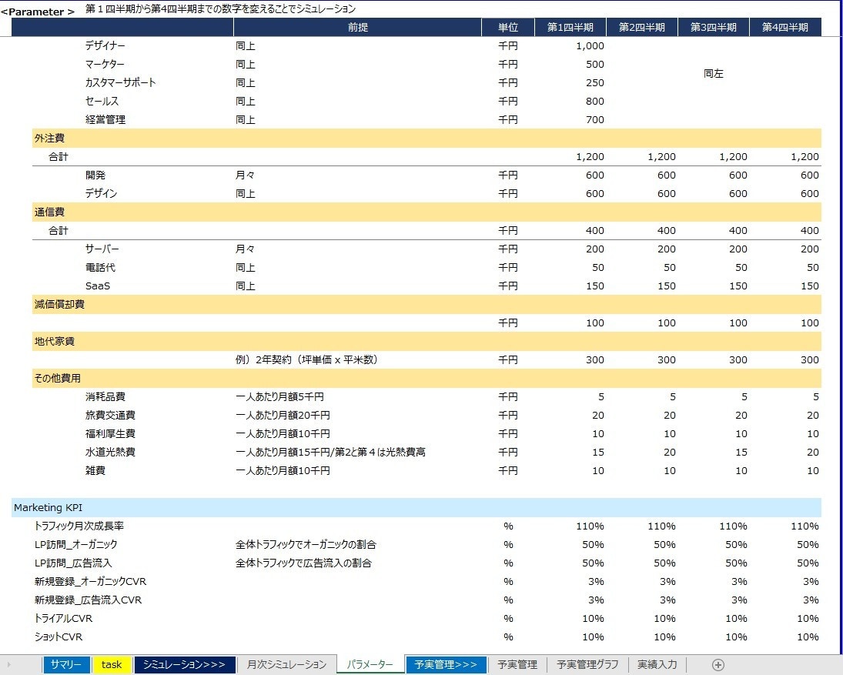Click the カスタマーサポート label cell

point(120,83)
